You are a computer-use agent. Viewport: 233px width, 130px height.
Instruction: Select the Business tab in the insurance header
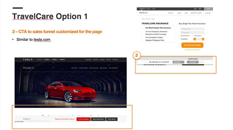[x=148, y=9]
